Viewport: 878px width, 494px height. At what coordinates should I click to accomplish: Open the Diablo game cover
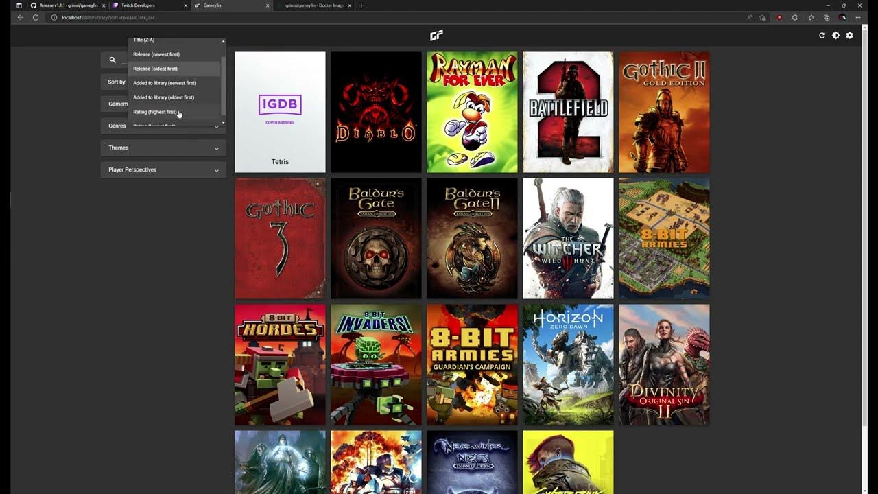tap(376, 112)
